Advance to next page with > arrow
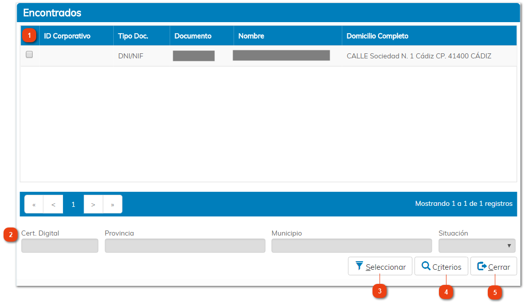The height and width of the screenshot is (305, 525). point(93,204)
